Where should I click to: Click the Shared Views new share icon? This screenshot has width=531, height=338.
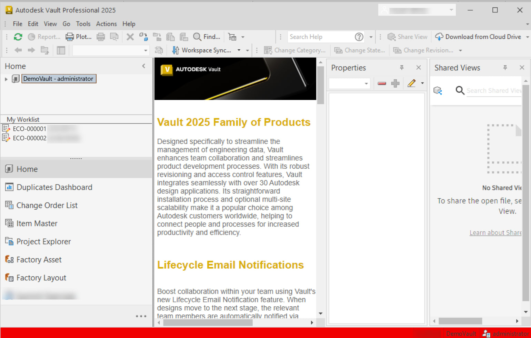pyautogui.click(x=438, y=91)
